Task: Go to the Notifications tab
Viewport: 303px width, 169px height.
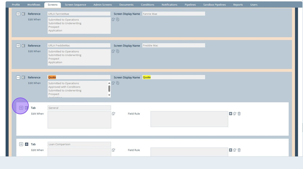Action: pyautogui.click(x=169, y=5)
